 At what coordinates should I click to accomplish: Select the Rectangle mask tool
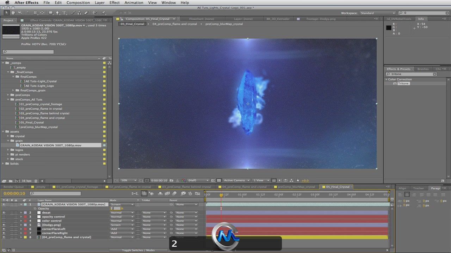pos(51,13)
